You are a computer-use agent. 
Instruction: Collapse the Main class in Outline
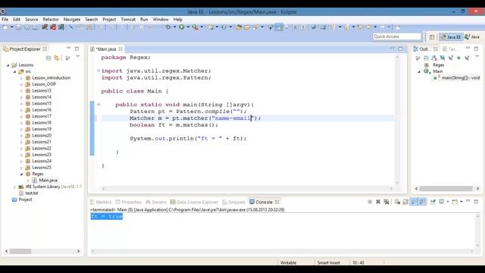pos(419,71)
